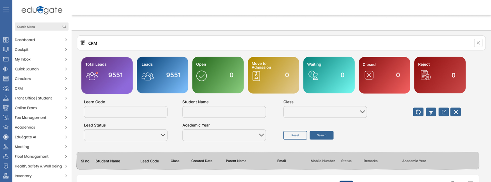
Task: Select the Total Leads card
Action: 107,75
